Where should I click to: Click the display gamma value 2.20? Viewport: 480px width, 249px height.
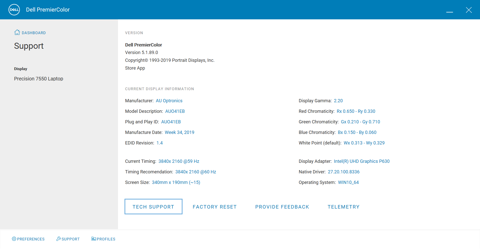click(x=338, y=101)
